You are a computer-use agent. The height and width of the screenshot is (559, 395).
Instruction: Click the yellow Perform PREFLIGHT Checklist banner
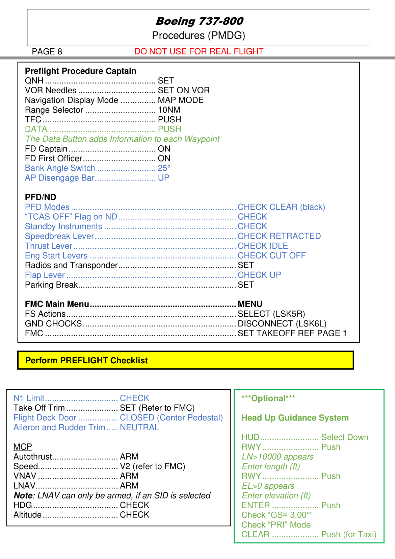(x=185, y=360)
